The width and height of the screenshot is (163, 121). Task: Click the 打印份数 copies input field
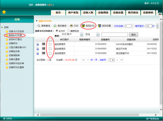coord(128,26)
